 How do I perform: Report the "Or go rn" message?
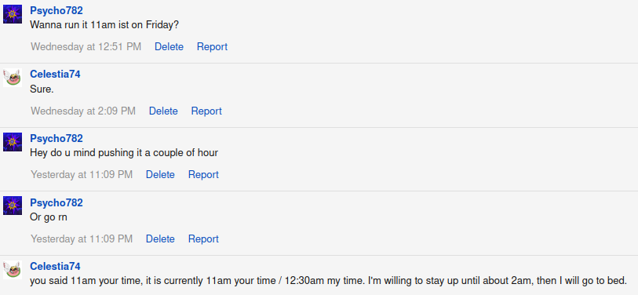[x=203, y=239]
